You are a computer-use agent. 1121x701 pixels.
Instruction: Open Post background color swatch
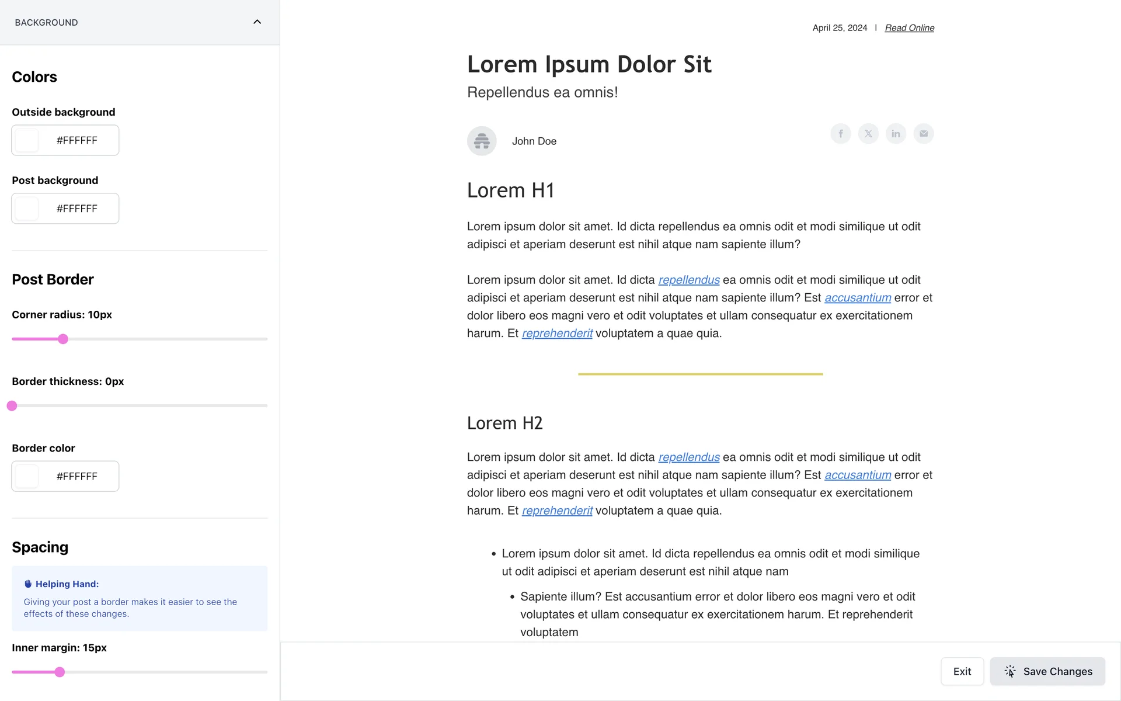click(x=27, y=209)
